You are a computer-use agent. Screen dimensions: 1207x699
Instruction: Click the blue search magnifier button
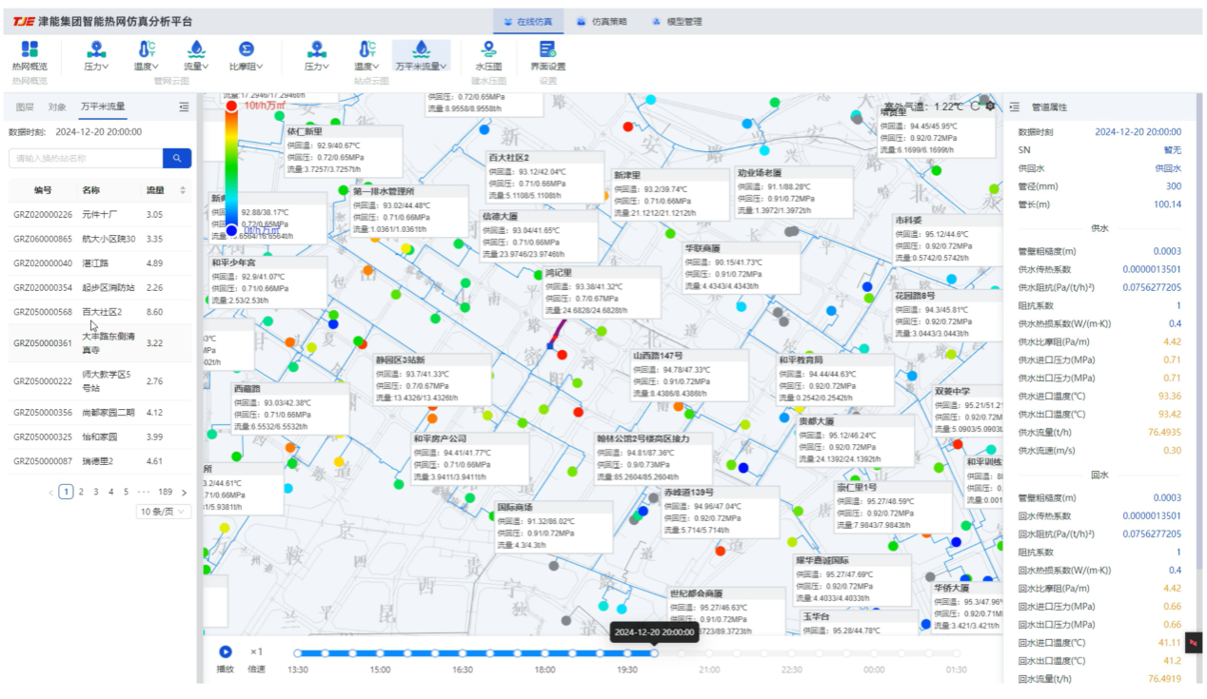pos(177,158)
